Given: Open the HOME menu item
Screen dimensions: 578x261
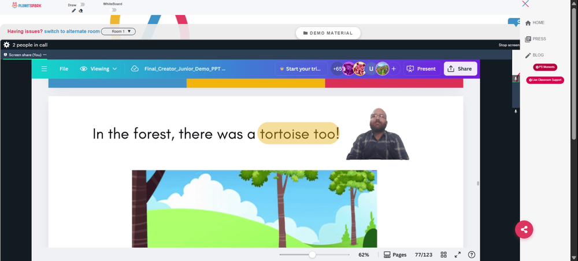Looking at the screenshot, I should 535,23.
